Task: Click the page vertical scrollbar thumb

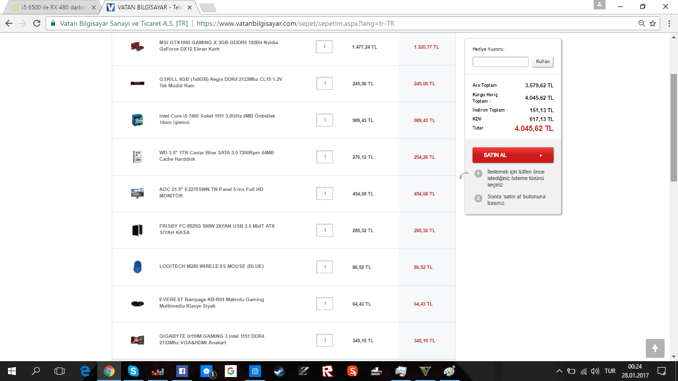Action: coord(674,127)
